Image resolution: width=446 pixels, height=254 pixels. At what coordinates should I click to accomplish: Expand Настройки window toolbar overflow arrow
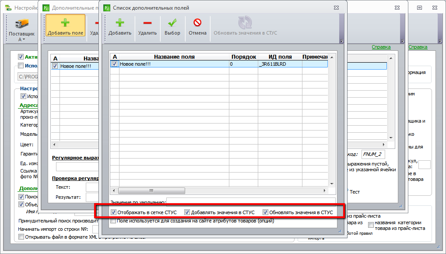(440, 41)
